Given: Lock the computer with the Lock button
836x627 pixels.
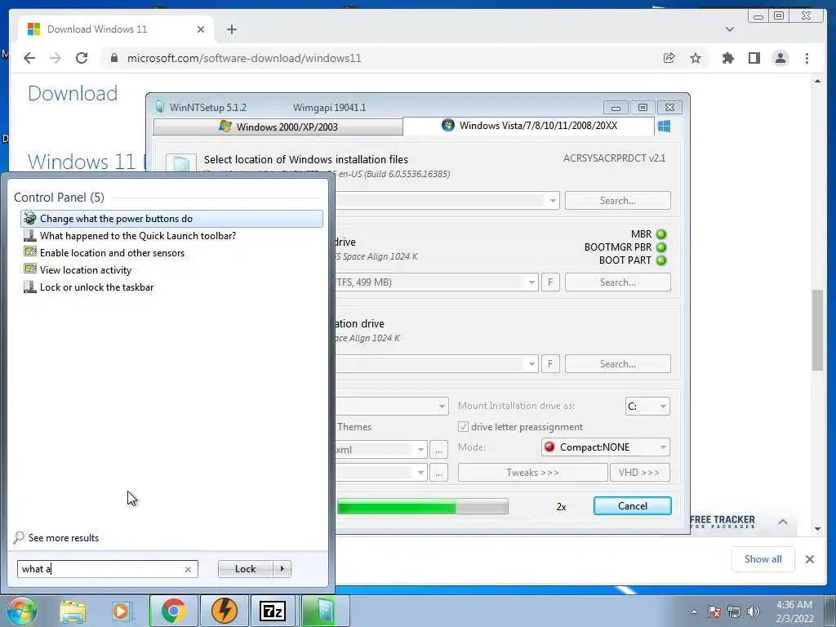Looking at the screenshot, I should (x=245, y=569).
